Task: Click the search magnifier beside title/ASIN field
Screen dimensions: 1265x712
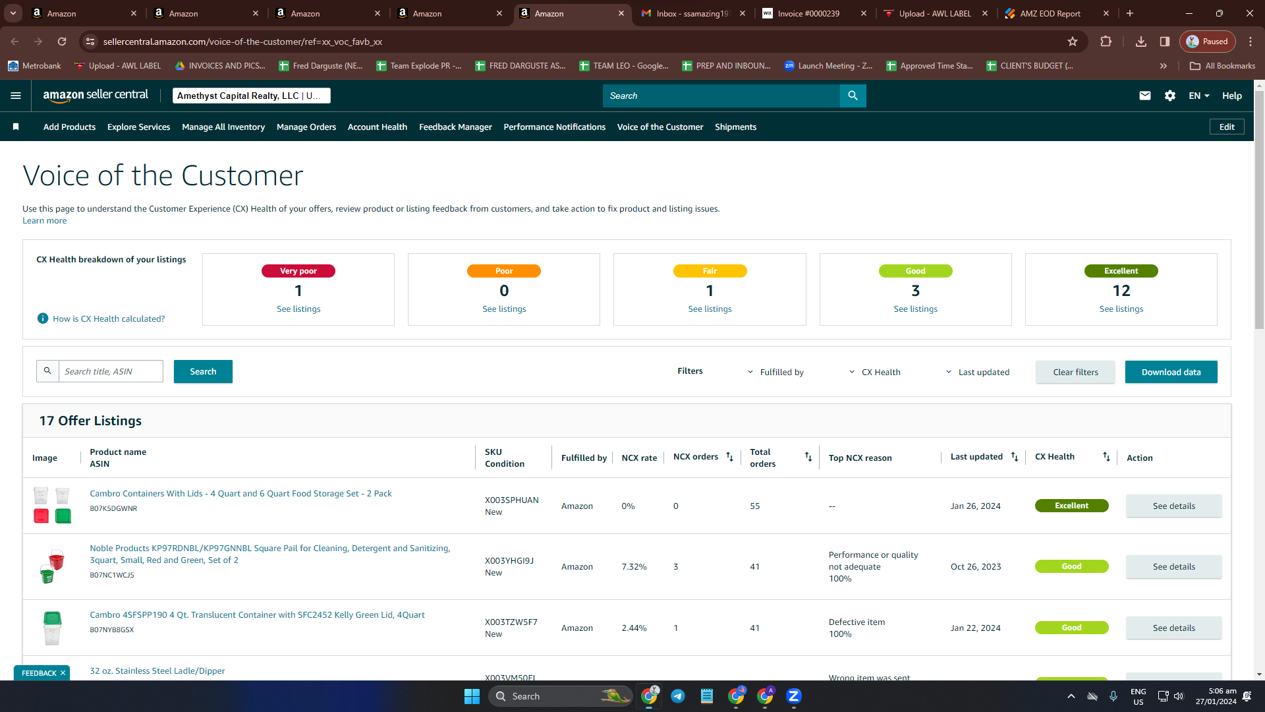Action: pyautogui.click(x=47, y=371)
